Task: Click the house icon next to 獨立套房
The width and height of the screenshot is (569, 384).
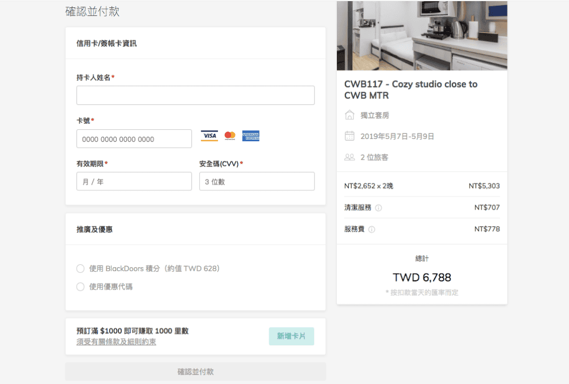Action: click(x=349, y=115)
